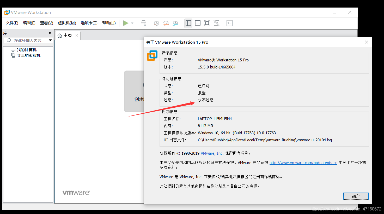Open the vmware.com patents-cn link
Image resolution: width=384 pixels, height=214 pixels.
303,163
